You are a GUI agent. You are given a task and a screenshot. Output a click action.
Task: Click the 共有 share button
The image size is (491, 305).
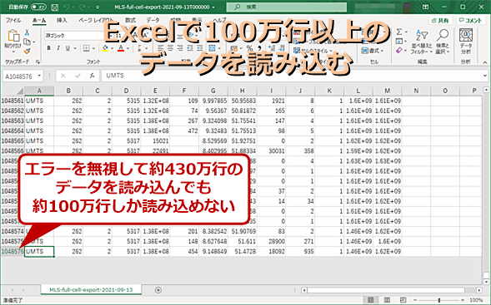pyautogui.click(x=440, y=21)
